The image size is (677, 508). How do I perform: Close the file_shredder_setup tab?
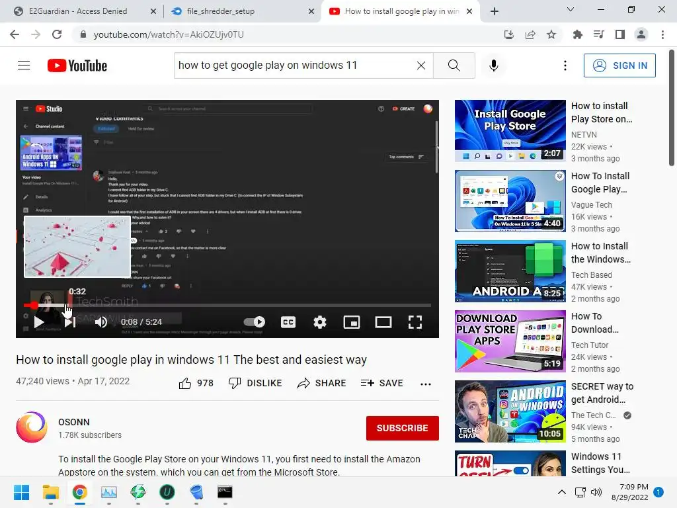tap(311, 11)
